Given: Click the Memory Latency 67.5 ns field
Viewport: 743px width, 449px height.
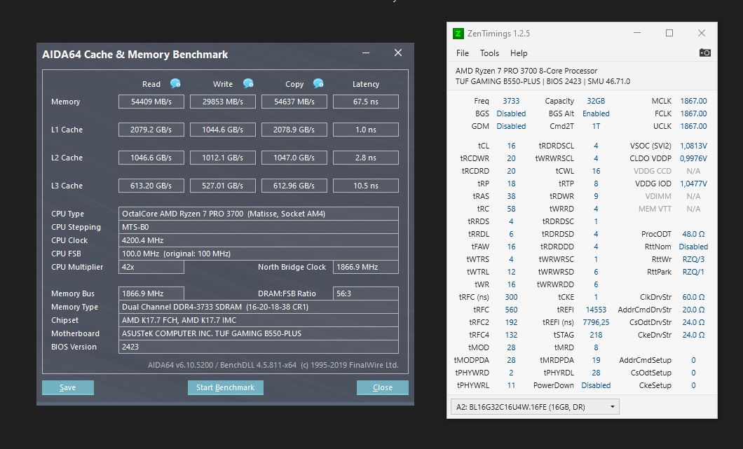Looking at the screenshot, I should 366,102.
